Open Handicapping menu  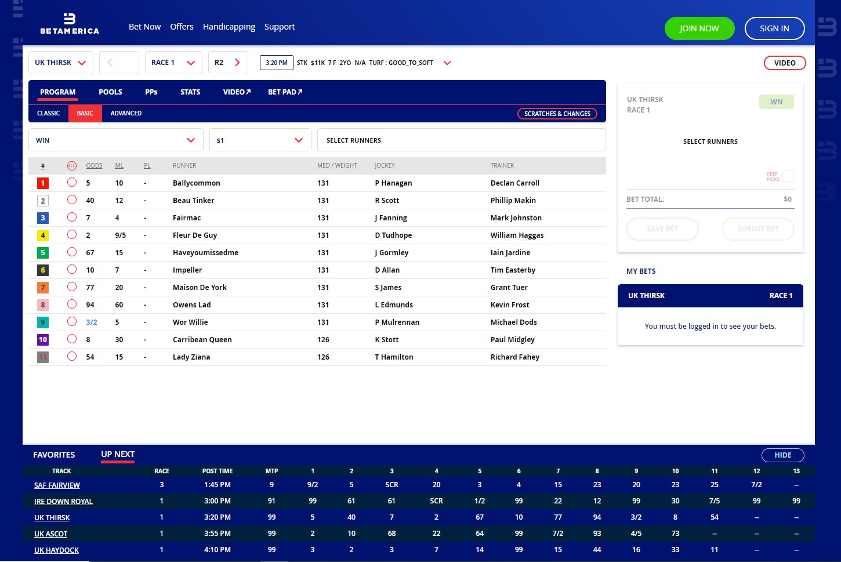pyautogui.click(x=229, y=27)
